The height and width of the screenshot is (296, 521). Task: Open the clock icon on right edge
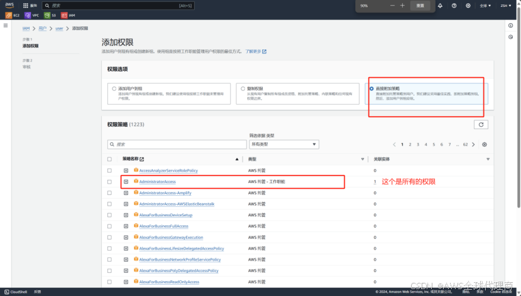click(511, 37)
